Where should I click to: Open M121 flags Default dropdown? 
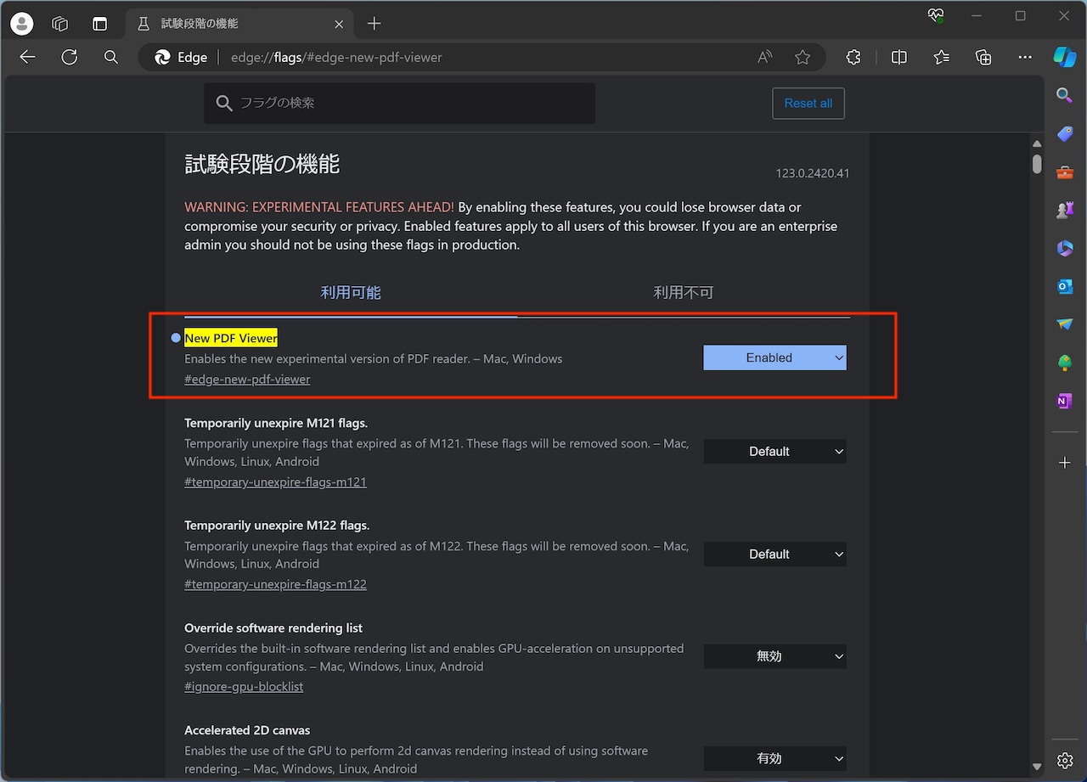click(774, 452)
